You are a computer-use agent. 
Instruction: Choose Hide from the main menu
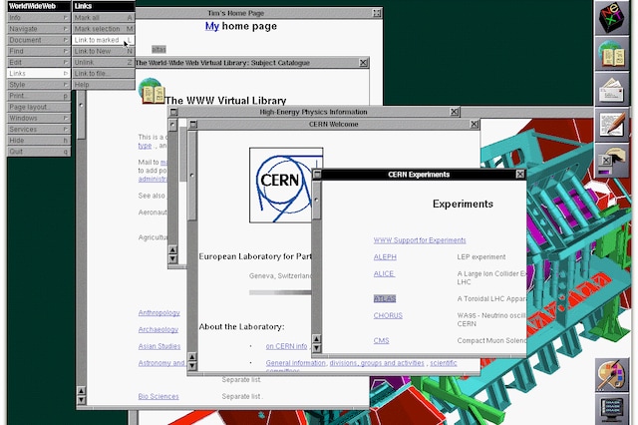tap(39, 140)
